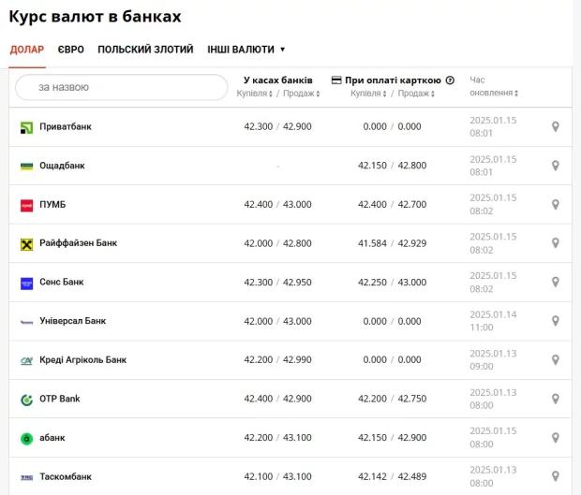Click the Приватбанк logo icon
Viewport: 581px width, 495px height.
pyautogui.click(x=26, y=127)
